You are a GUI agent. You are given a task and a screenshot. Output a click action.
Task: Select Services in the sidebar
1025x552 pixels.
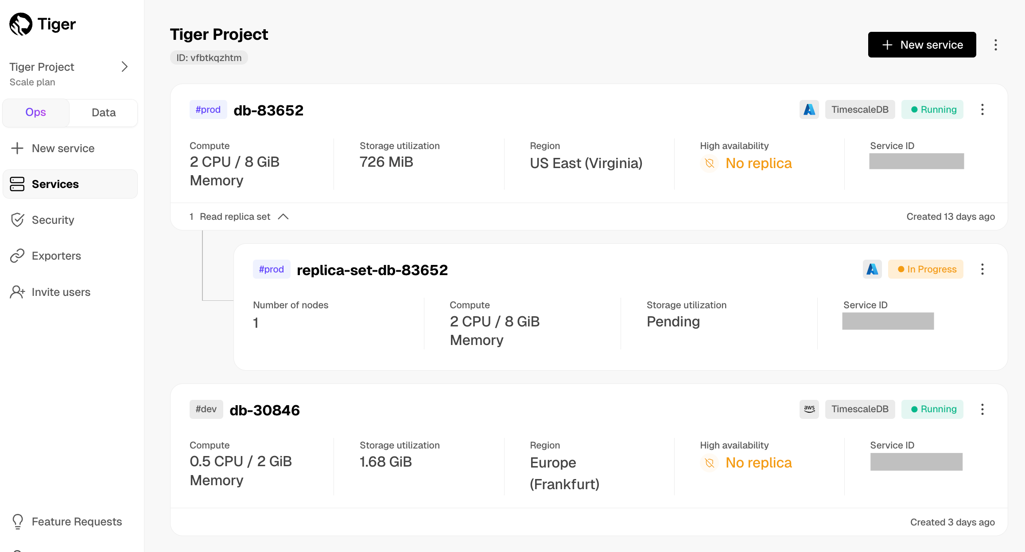click(55, 184)
